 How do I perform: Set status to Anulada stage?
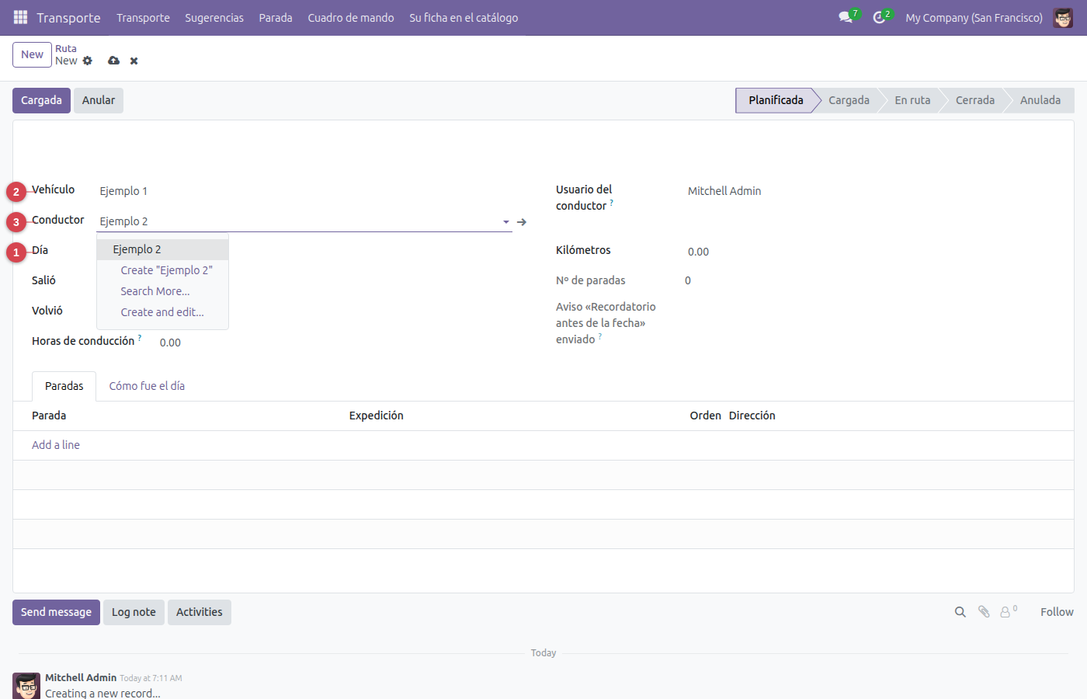click(x=1040, y=100)
